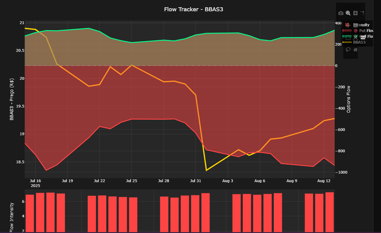Screen dimensions: 381x233
Task: Reset axes with the home icon
Action: 355,49
